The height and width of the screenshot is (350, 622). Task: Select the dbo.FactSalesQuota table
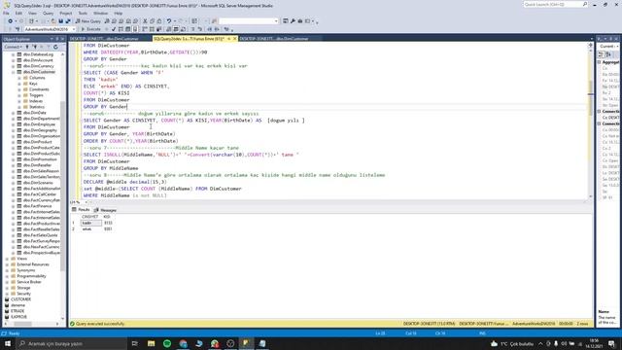pos(40,235)
